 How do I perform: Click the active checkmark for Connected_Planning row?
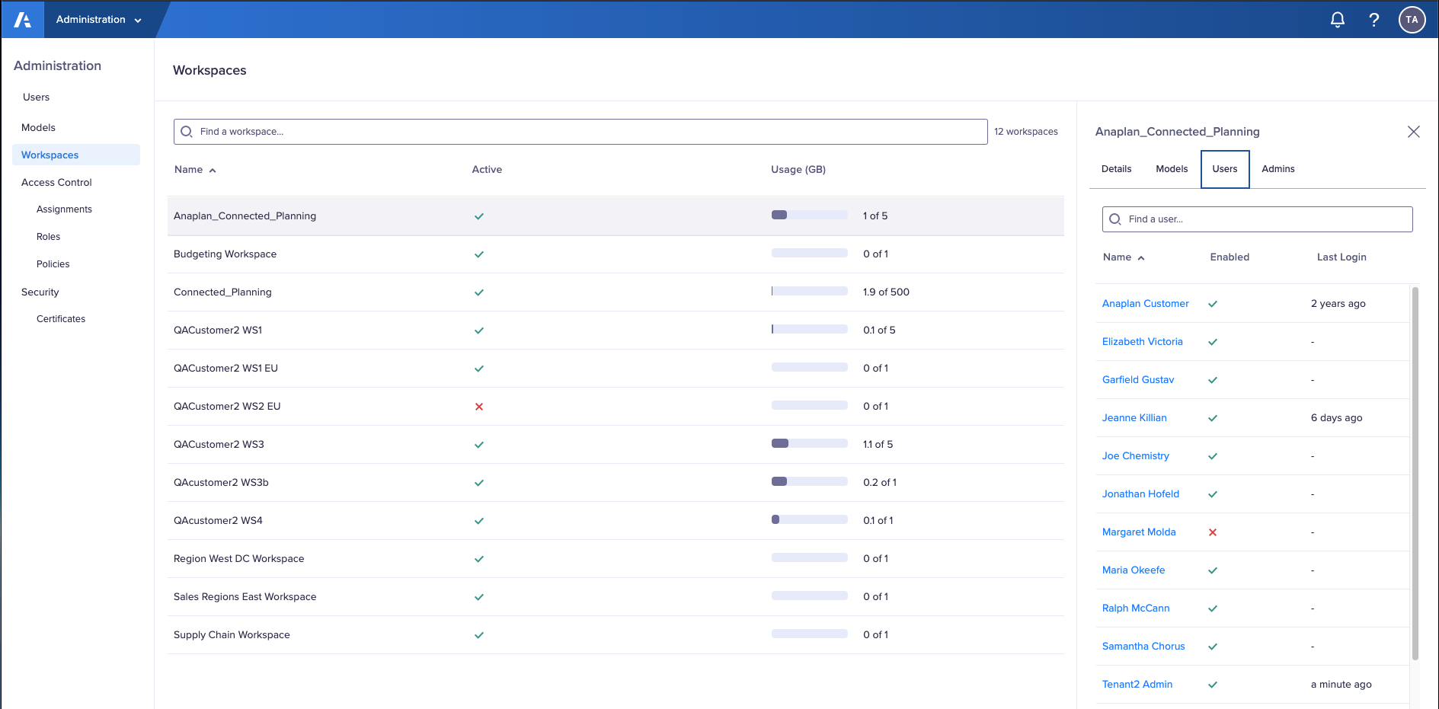coord(479,292)
